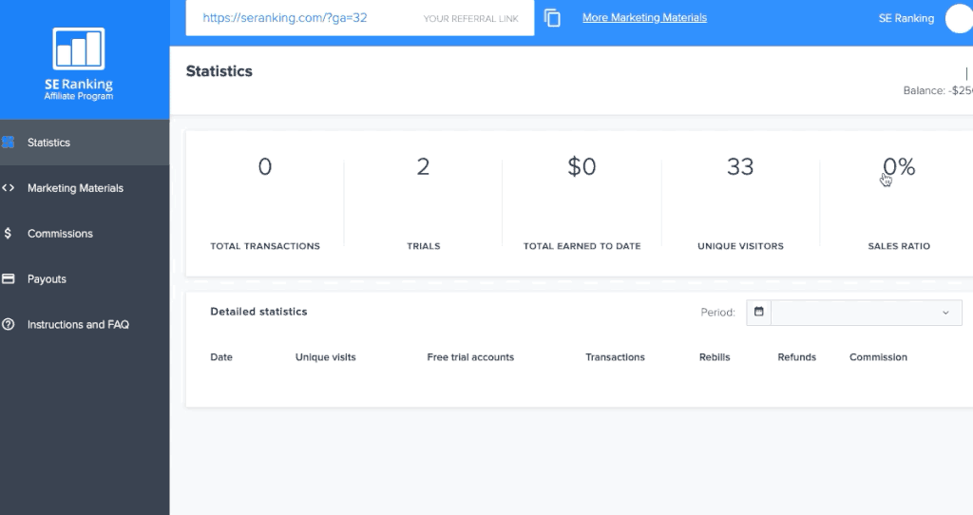Viewport: 973px width, 515px height.
Task: Click the TRIALS label
Action: pyautogui.click(x=423, y=246)
